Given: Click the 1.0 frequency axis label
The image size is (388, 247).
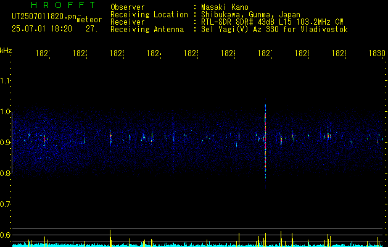Looking at the screenshot, I should click(6, 112).
